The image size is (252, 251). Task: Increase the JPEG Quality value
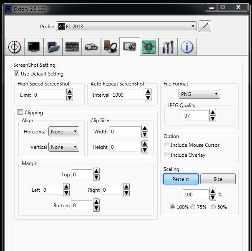213,112
